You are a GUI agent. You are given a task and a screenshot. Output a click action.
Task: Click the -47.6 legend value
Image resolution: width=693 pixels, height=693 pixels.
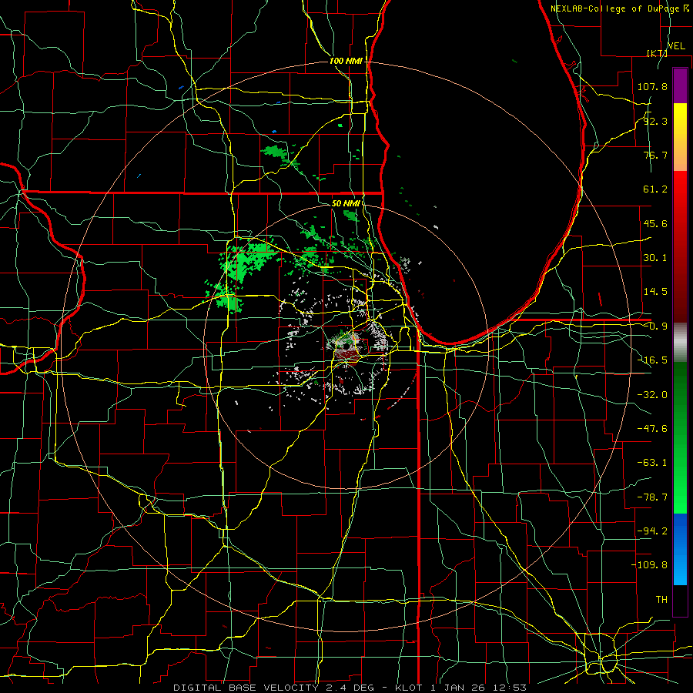(652, 429)
